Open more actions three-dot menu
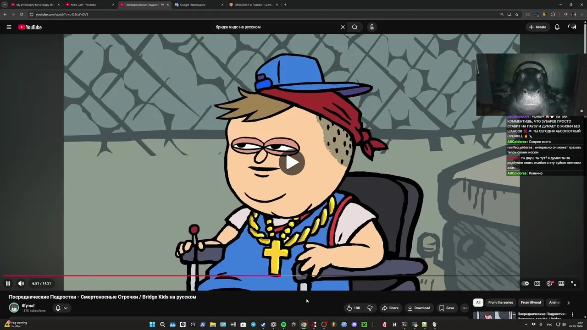Screen dimensions: 587x330 (x=465, y=308)
